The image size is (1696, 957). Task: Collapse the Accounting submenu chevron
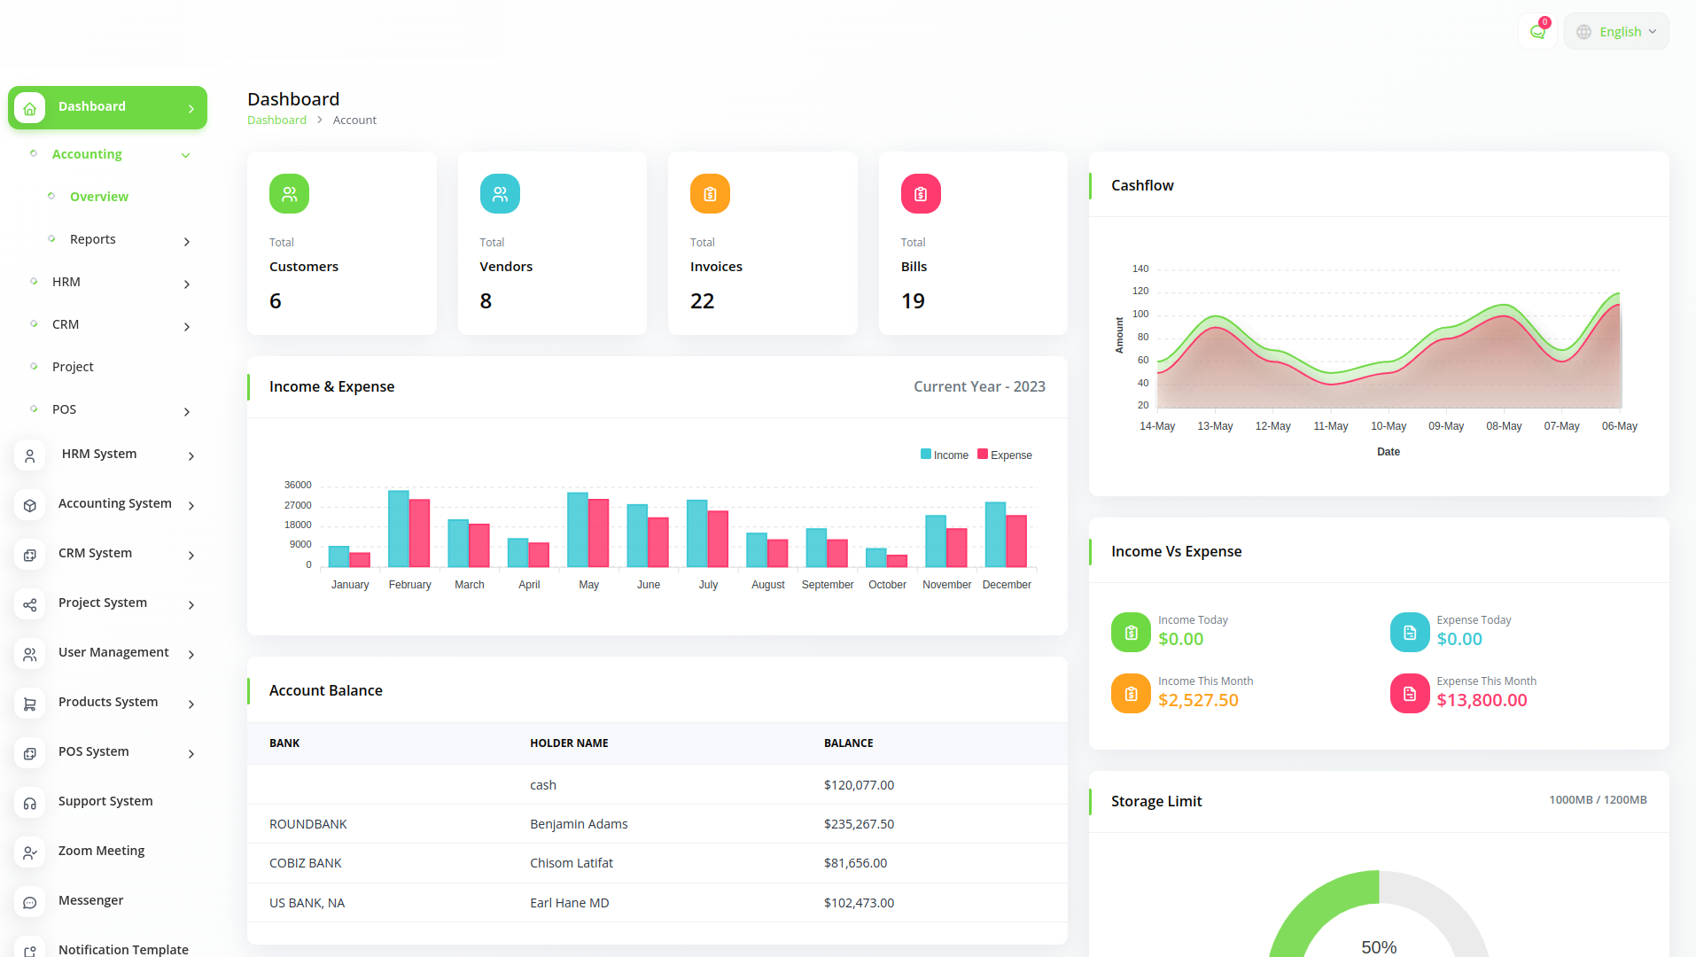[186, 155]
